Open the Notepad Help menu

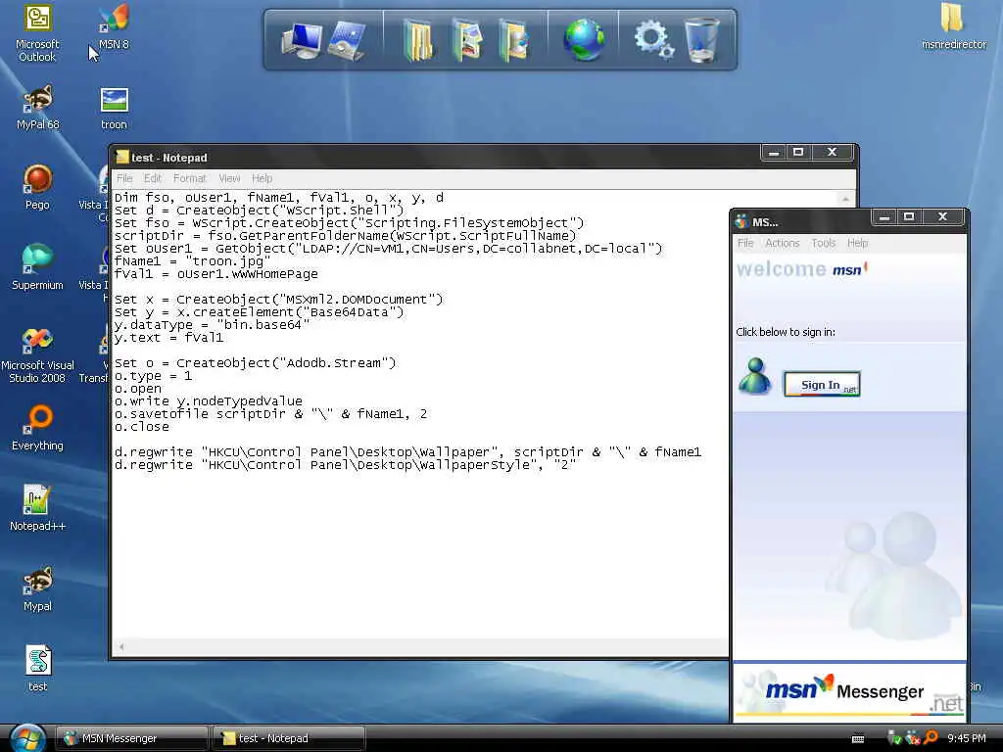click(262, 178)
